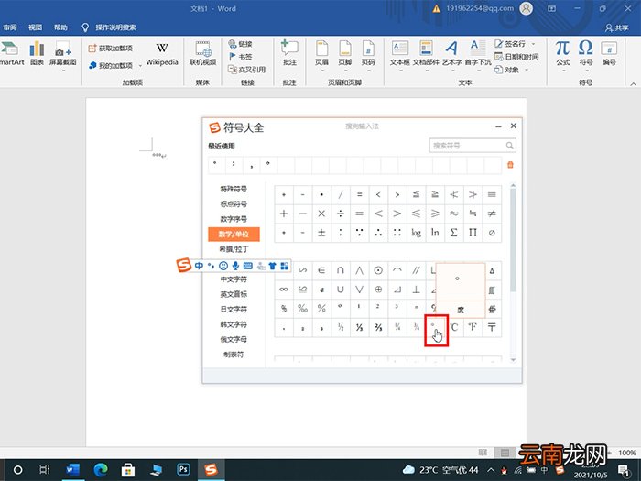This screenshot has width=641, height=481.
Task: Open the 页码 page number dropdown
Action: [368, 55]
